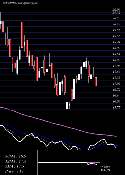125x175 pixels.
Task: Click the <<Live MACD label
Action: (x=105, y=168)
